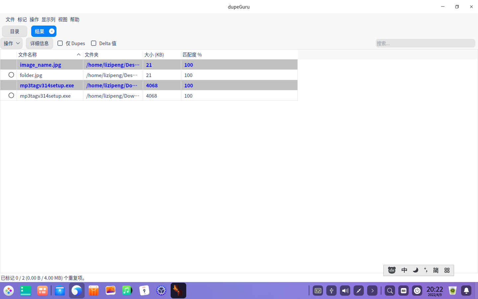Click the network plug tray icon
This screenshot has height=299, width=478.
[x=359, y=291]
